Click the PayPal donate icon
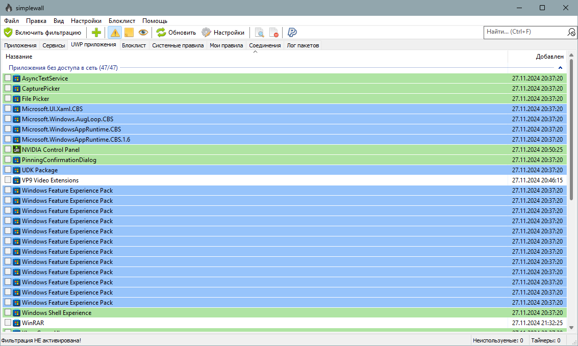Image resolution: width=578 pixels, height=346 pixels. (292, 33)
